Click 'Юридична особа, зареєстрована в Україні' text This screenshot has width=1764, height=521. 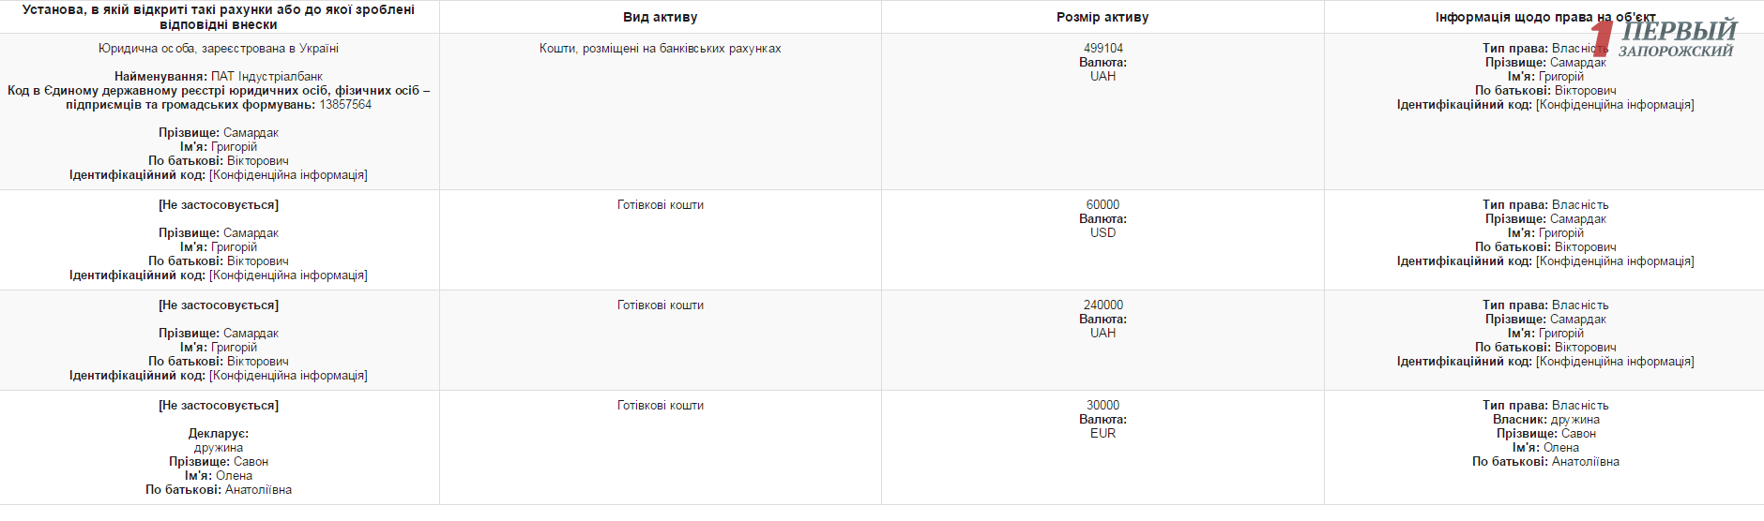coord(219,49)
